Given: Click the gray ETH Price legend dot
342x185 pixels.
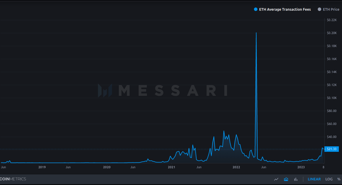Looking at the screenshot, I should 319,10.
